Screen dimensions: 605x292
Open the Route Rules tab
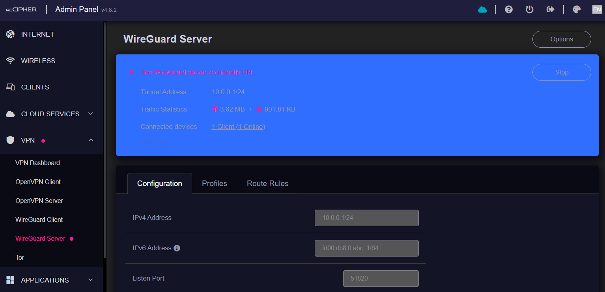pos(267,184)
